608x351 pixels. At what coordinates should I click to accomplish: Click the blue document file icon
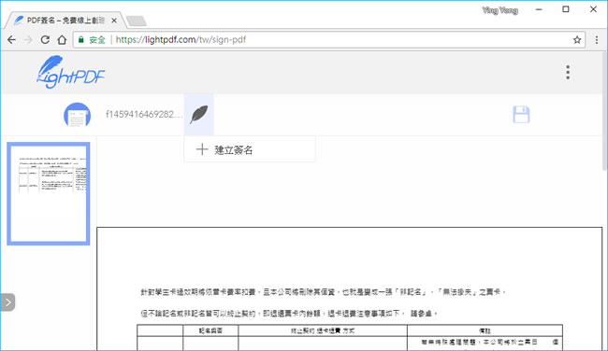pos(77,115)
